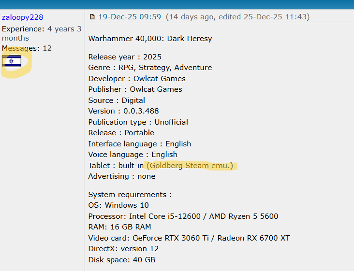354x271 pixels.
Task: Click the Publisher : Owlcat Games line
Action: 135,89
